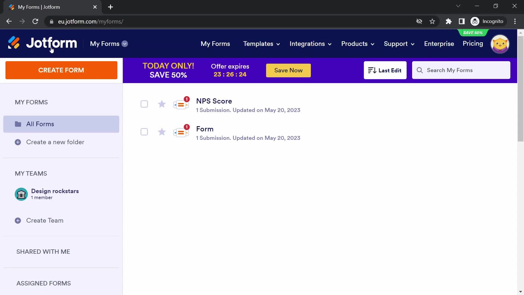Click the Last Edit icon button

pos(372,70)
